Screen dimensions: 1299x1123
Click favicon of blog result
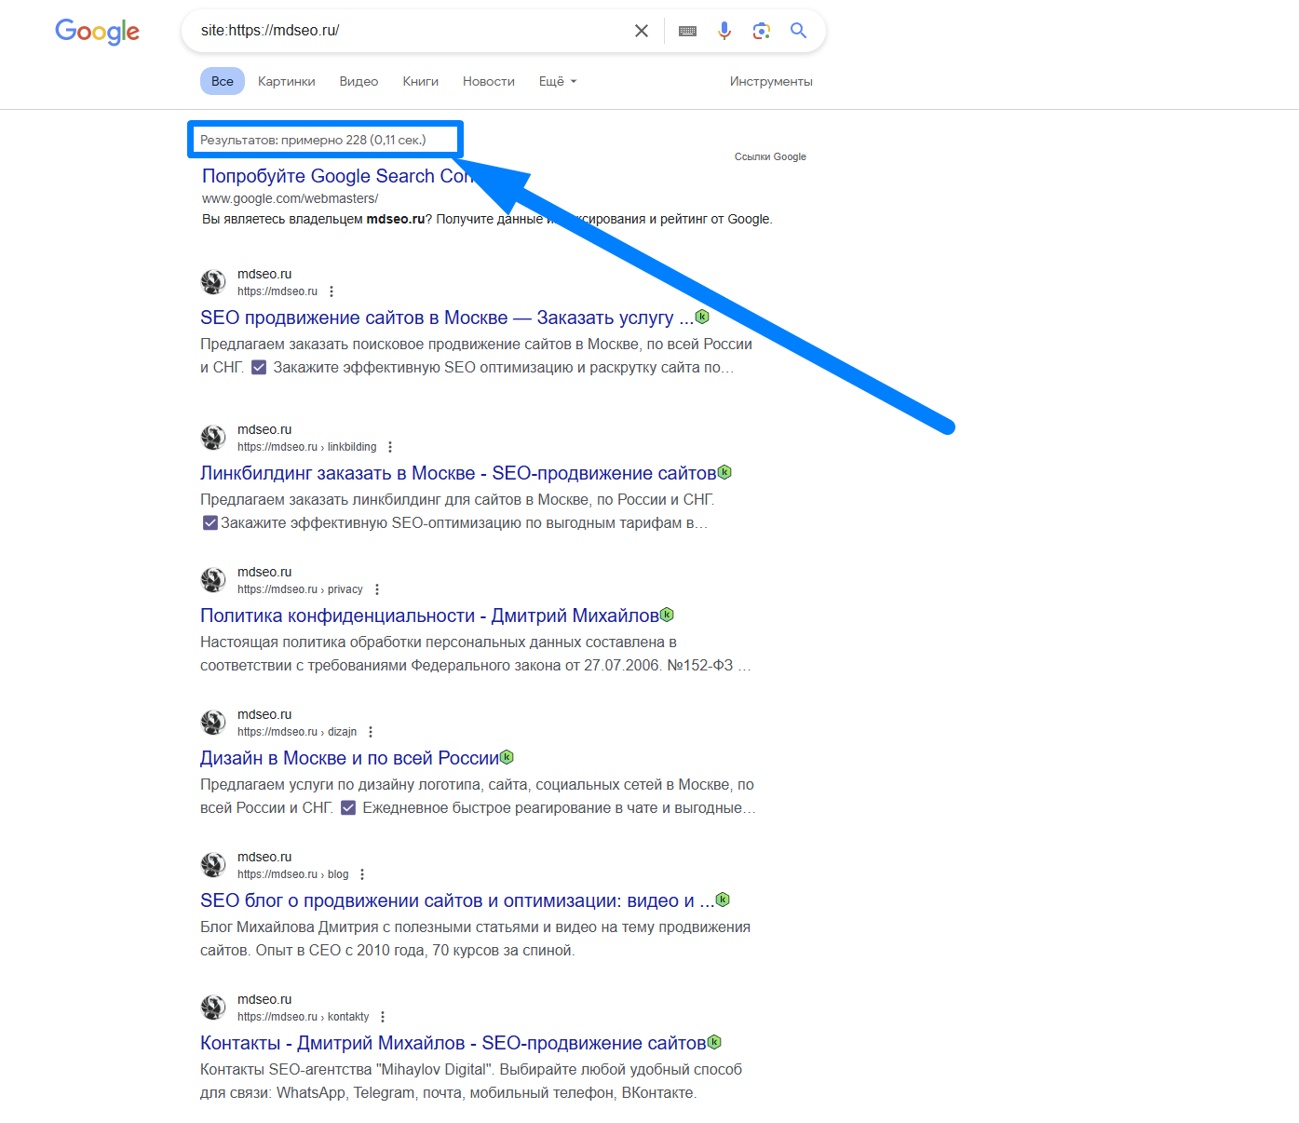tap(213, 865)
